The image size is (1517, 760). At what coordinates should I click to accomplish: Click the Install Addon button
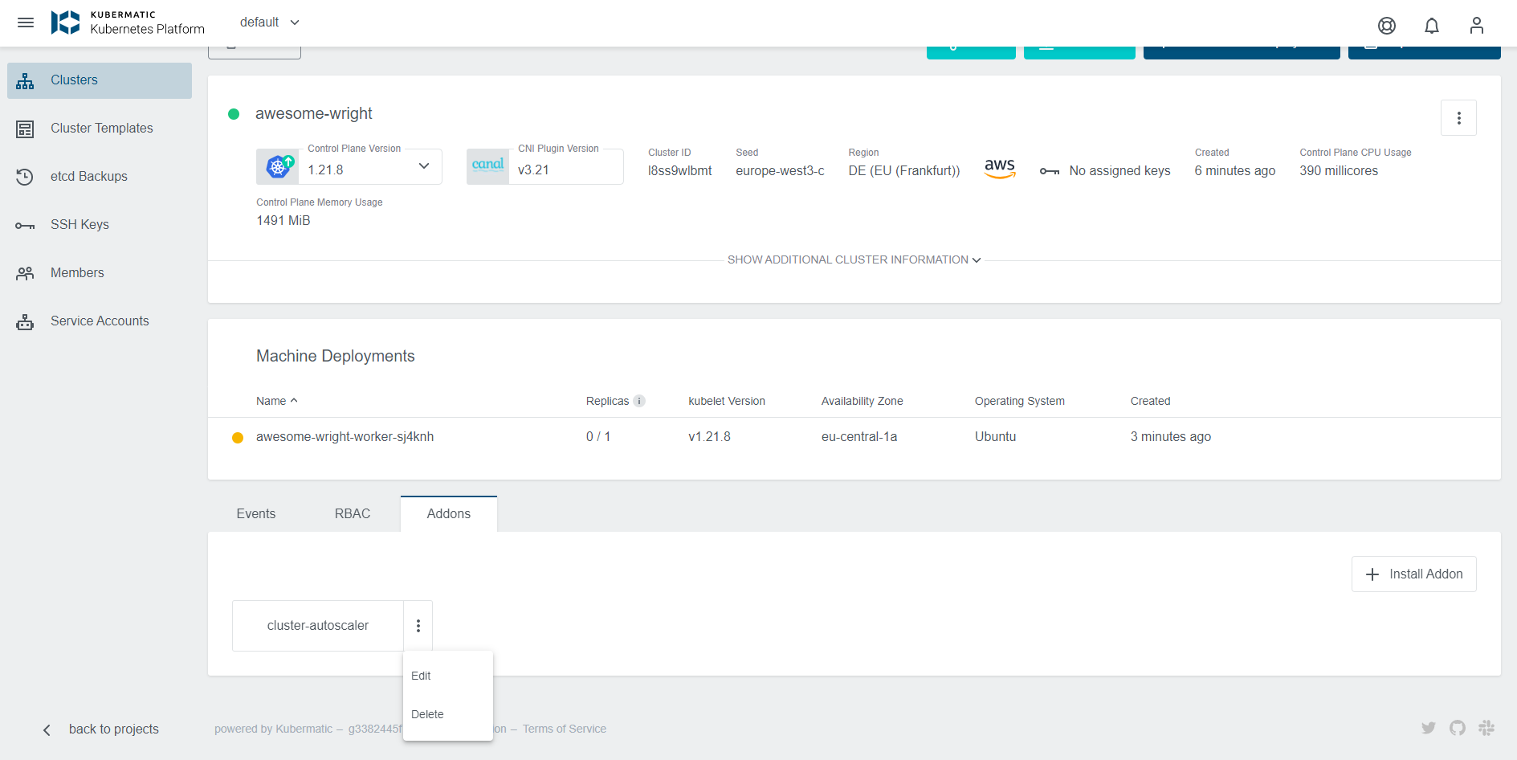click(1413, 574)
